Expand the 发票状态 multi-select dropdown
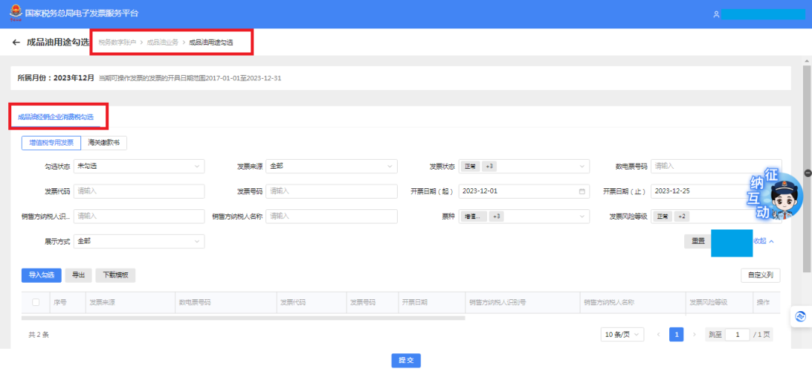Screen dimensions: 812x372 click(x=524, y=166)
